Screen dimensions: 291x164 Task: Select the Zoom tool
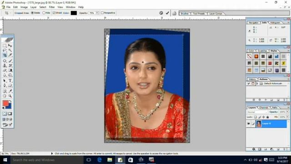[x=10, y=96]
